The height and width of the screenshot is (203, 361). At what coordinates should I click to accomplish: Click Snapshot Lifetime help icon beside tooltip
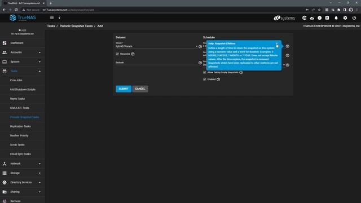[287, 46]
